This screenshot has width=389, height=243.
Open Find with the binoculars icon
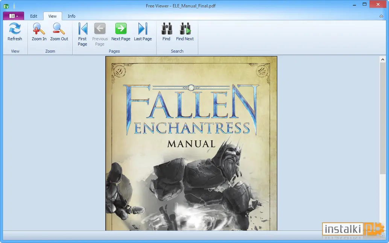[166, 29]
